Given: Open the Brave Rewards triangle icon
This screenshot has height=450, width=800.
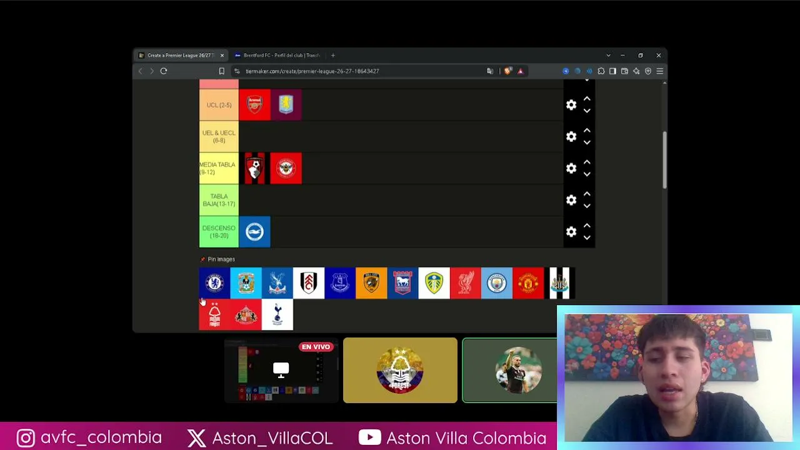Looking at the screenshot, I should (520, 71).
